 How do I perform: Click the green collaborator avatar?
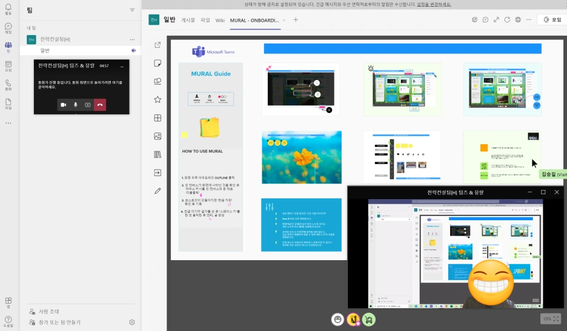(x=369, y=320)
